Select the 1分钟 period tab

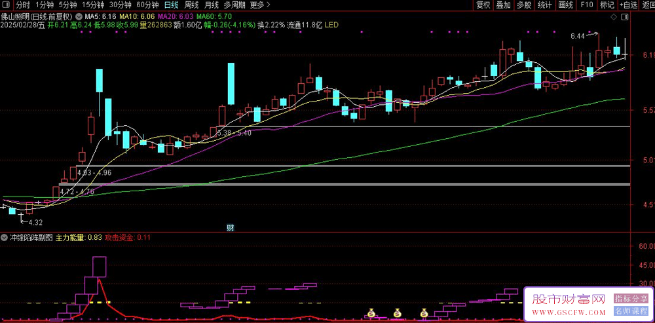45,5
